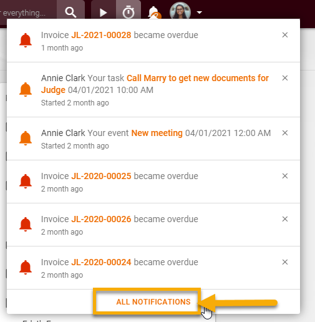The image size is (315, 322).
Task: Dismiss the JL-2020-00026 overdue notification
Action: click(285, 219)
